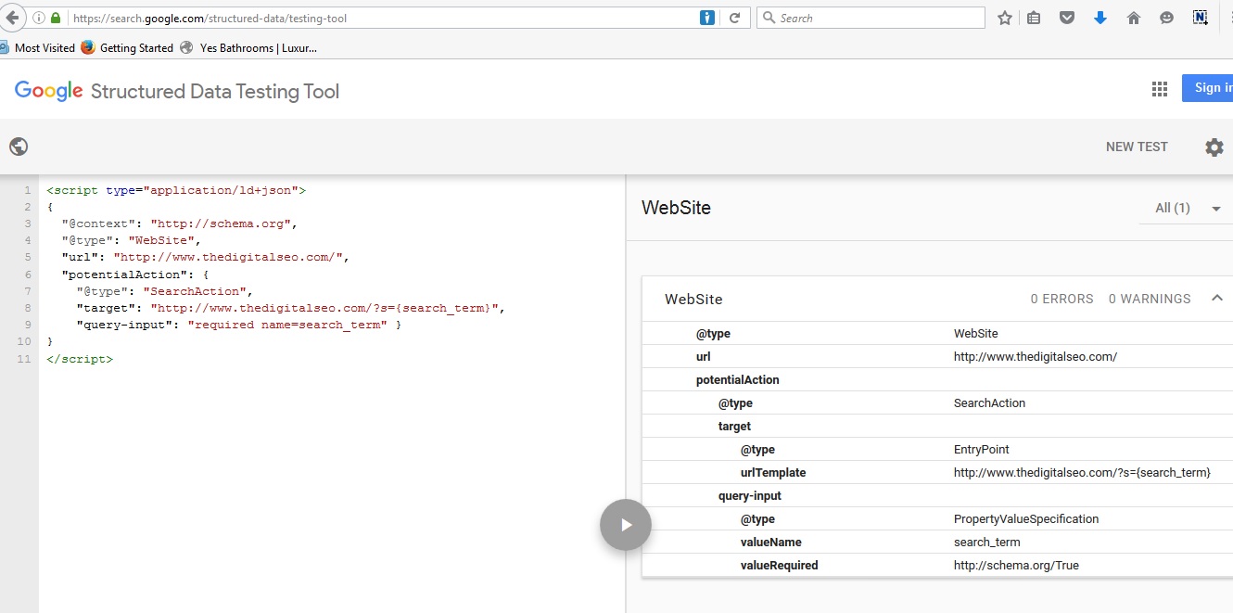The width and height of the screenshot is (1233, 613).
Task: Click the urlTemplate value with {search_term}
Action: pyautogui.click(x=1082, y=472)
